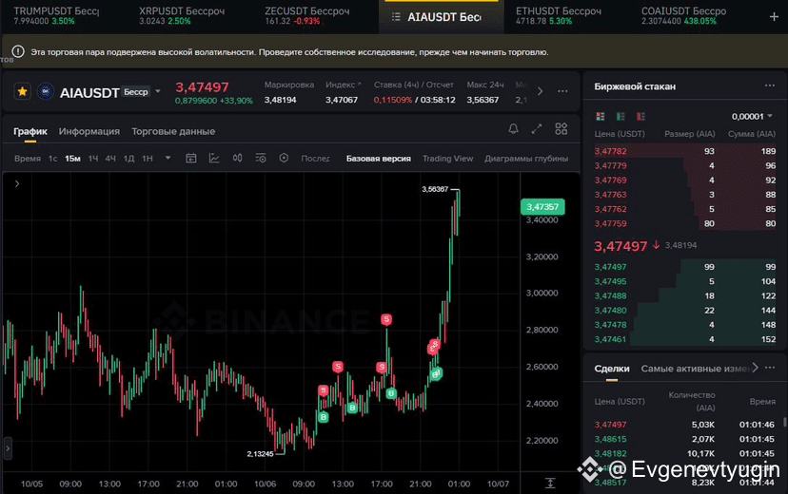Show bids-only order book view
The image size is (788, 494).
click(x=621, y=116)
